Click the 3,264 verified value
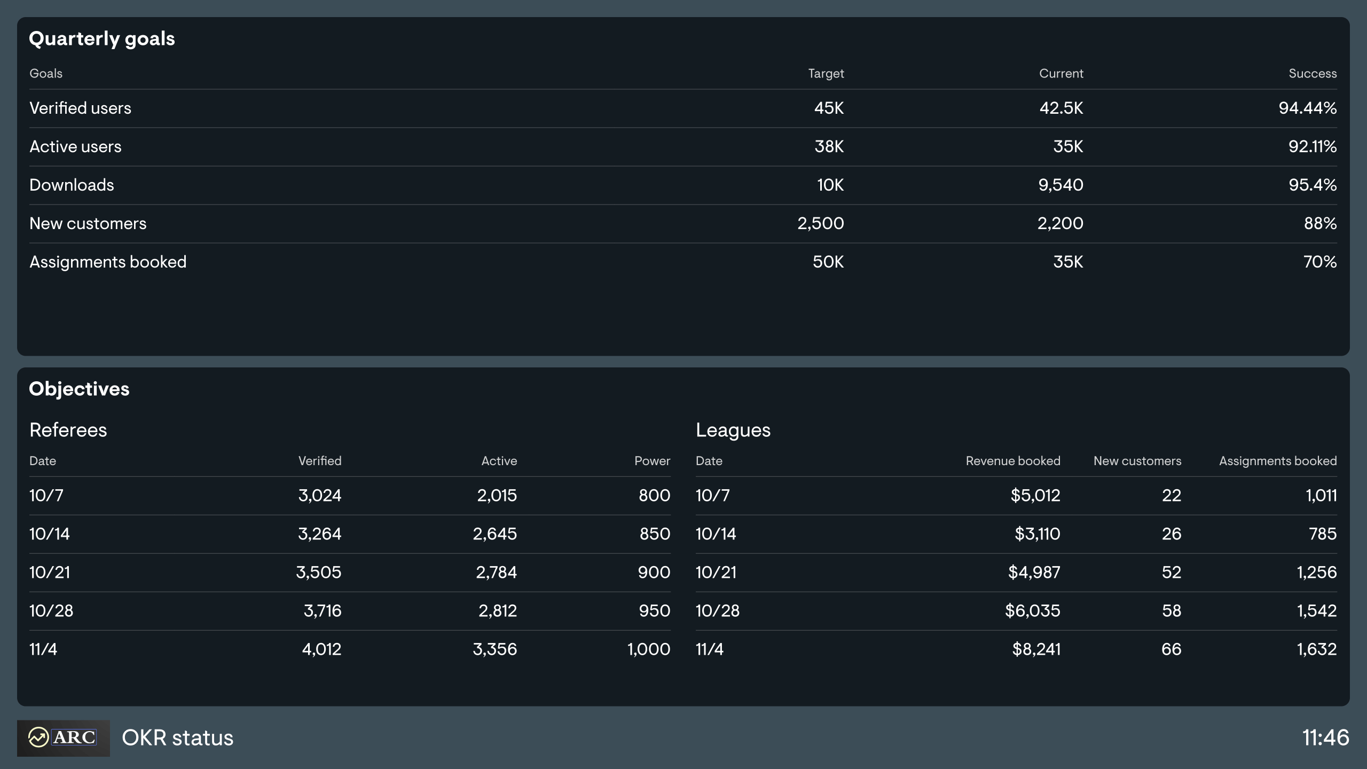 pyautogui.click(x=319, y=533)
